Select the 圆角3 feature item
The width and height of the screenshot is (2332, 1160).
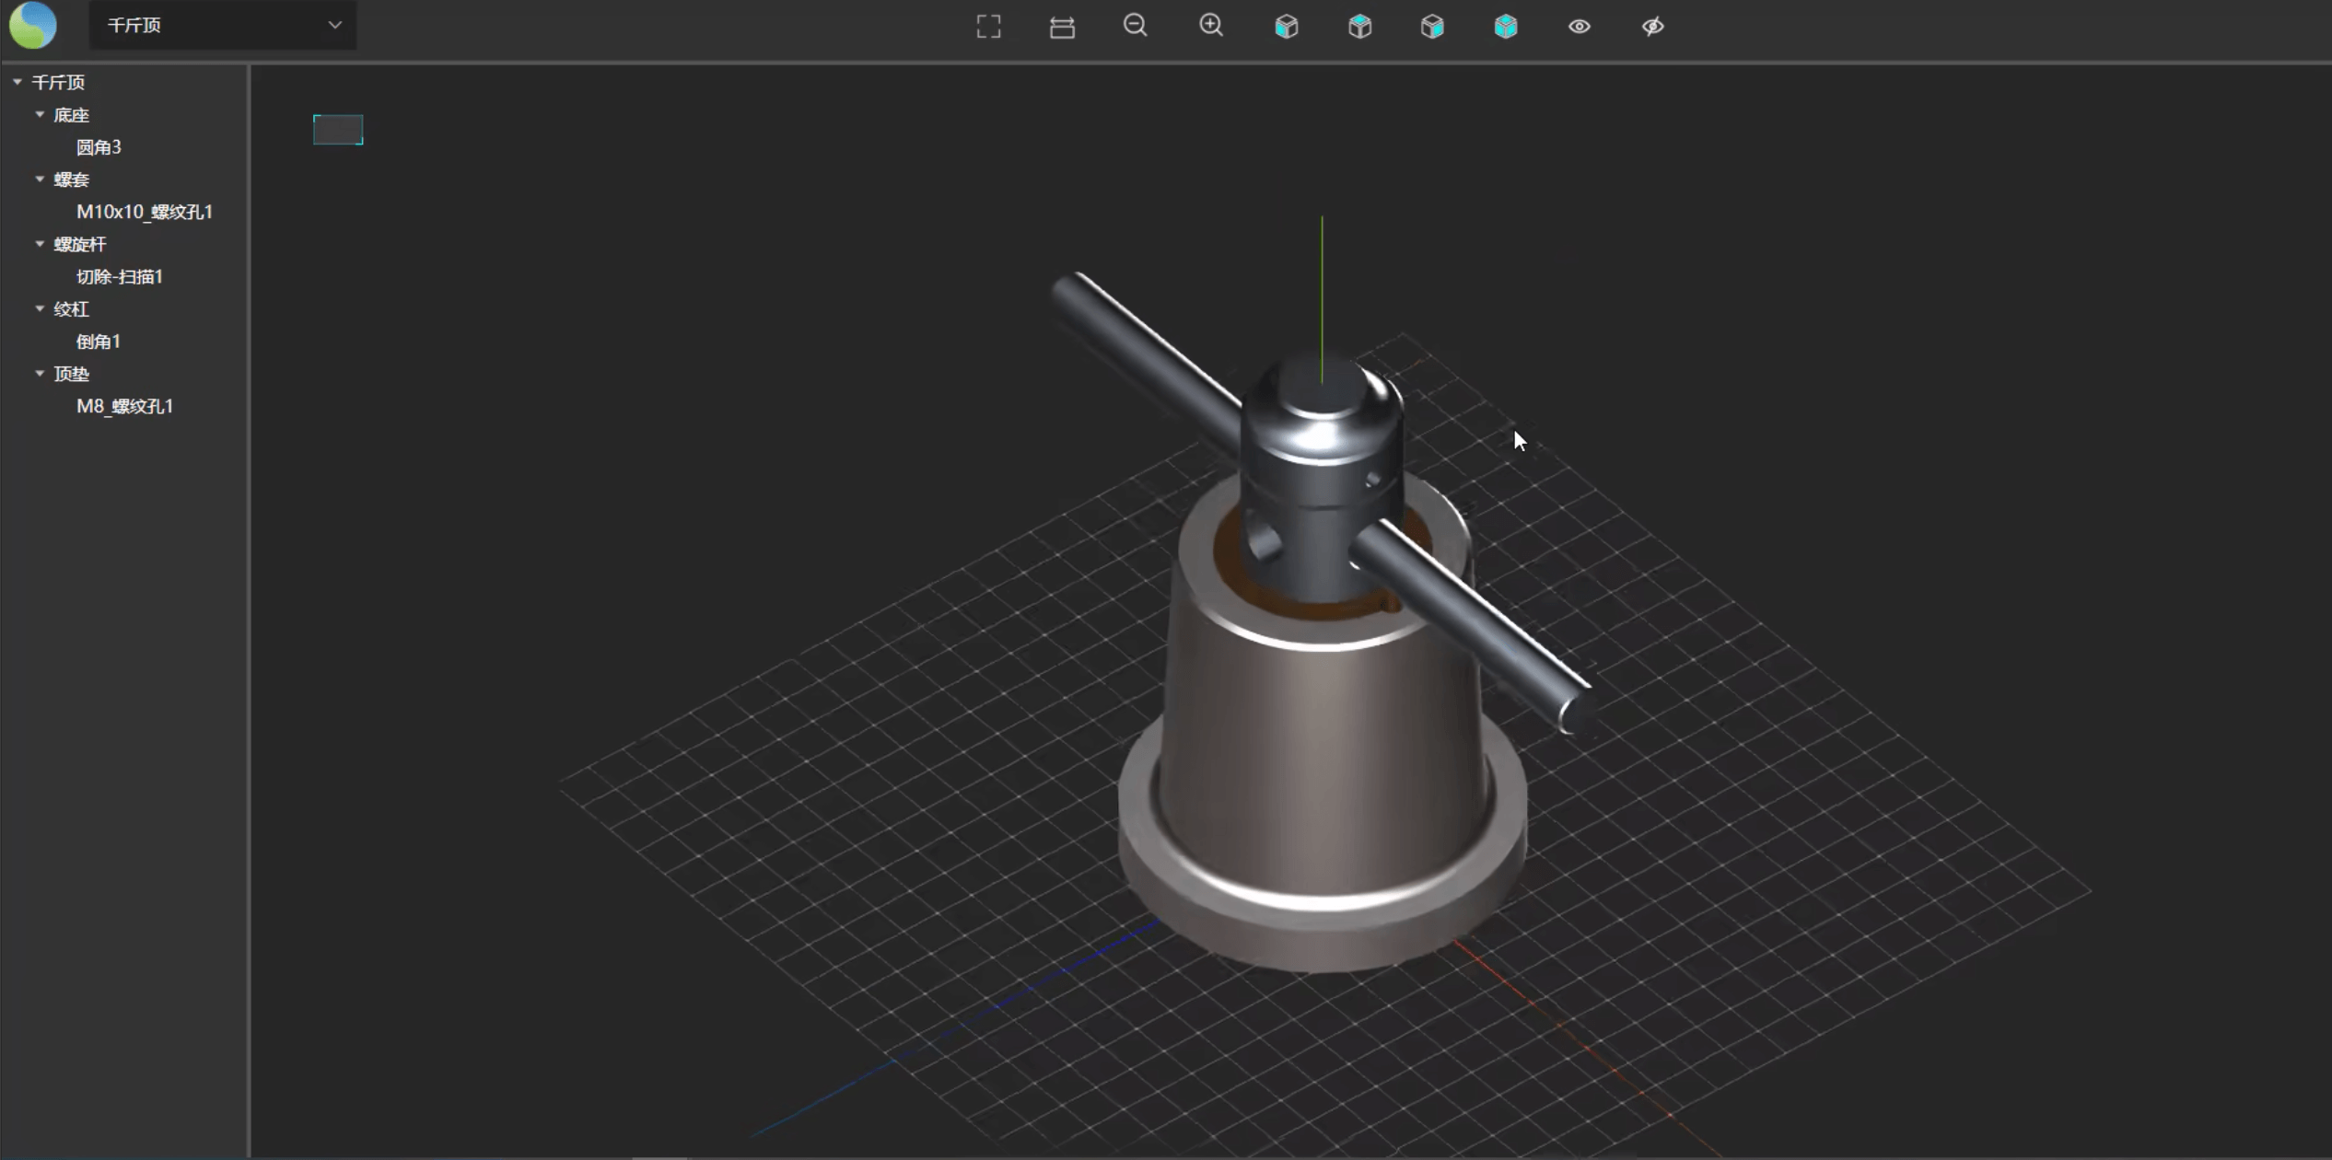pos(99,147)
